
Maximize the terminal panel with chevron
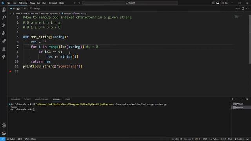(243, 99)
